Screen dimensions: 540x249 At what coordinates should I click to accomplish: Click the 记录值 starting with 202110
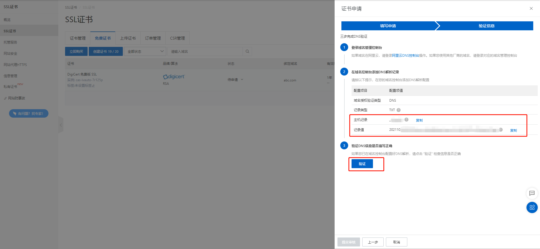pyautogui.click(x=444, y=130)
